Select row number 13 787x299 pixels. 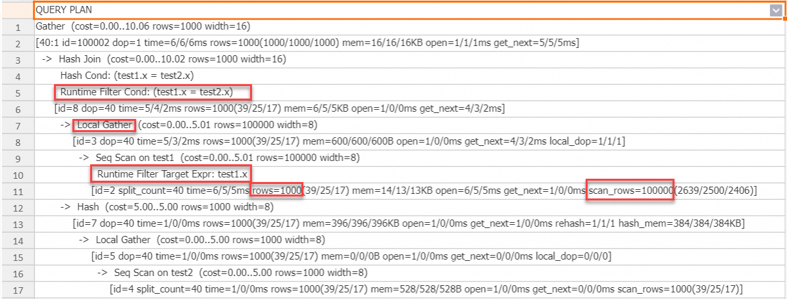pos(16,223)
